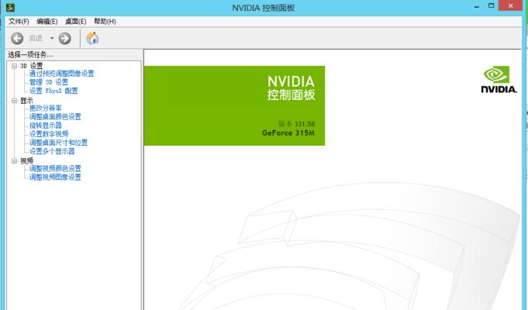Select the 视频 category label
528x310 pixels.
(26, 161)
